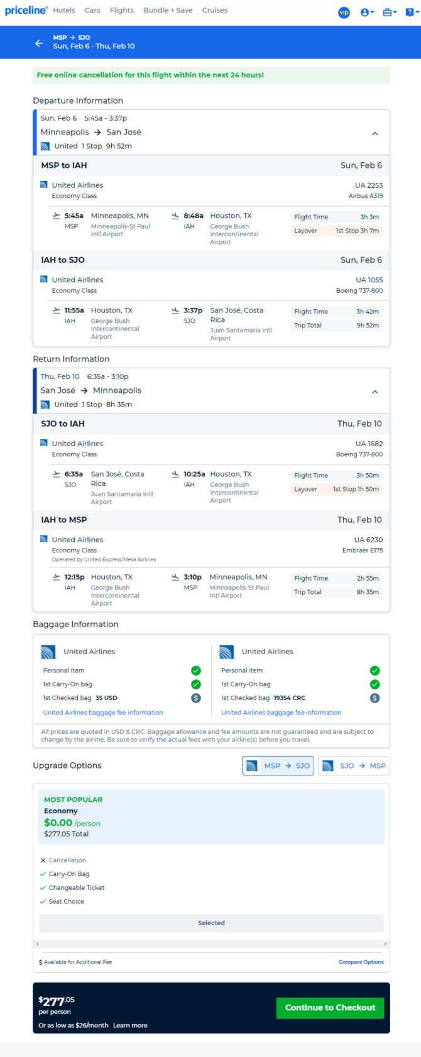Click checkmark for right Personal Item
The image size is (421, 1057).
point(375,671)
